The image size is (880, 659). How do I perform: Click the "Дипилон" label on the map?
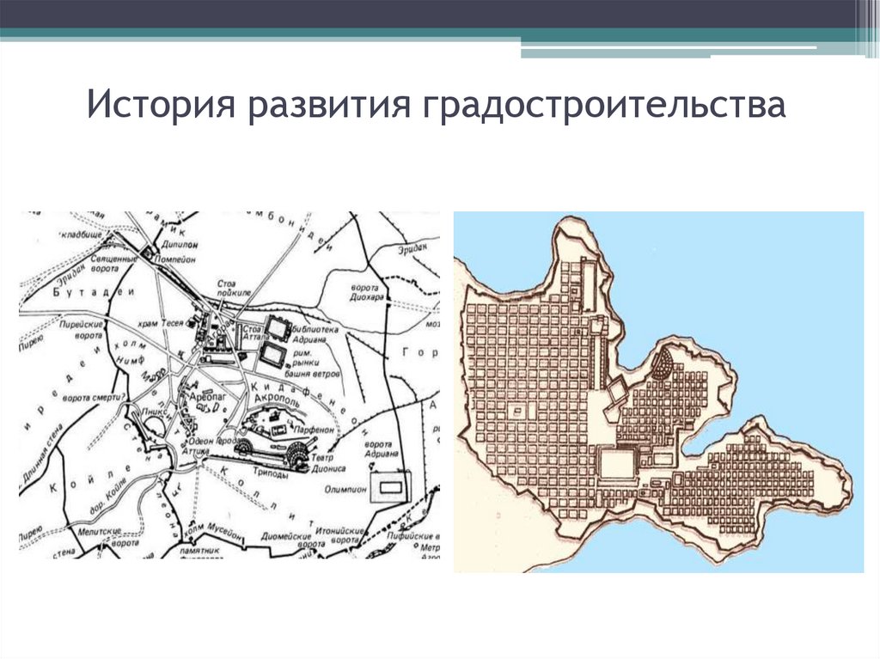[x=179, y=245]
